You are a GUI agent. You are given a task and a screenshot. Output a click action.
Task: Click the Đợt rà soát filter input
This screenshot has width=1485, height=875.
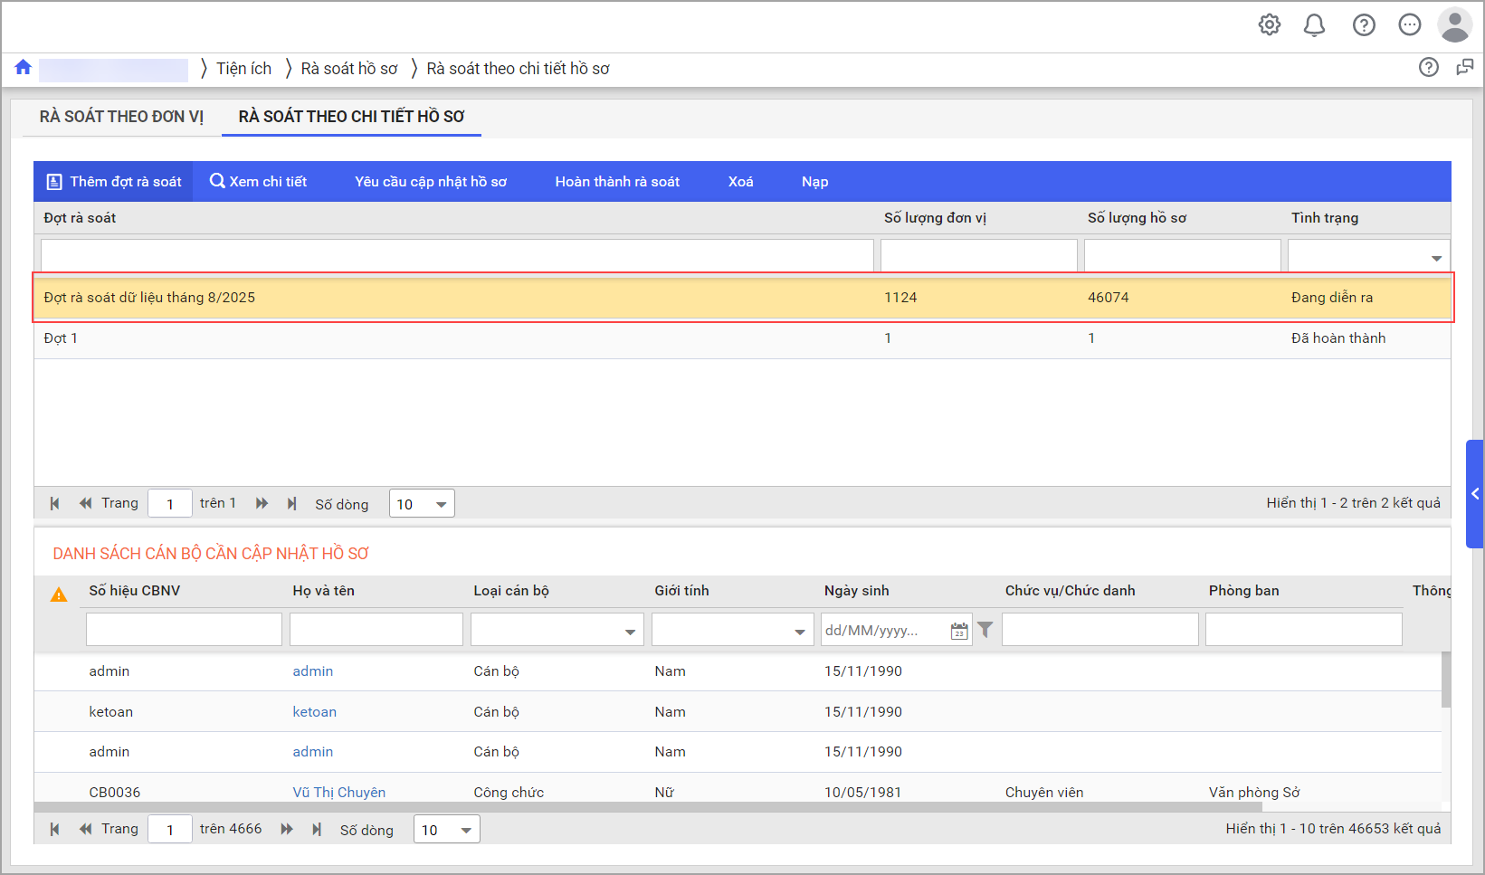coord(457,255)
